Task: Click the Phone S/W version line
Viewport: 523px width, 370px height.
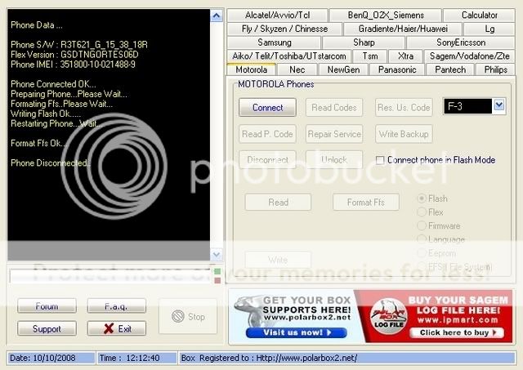Action: click(x=79, y=45)
